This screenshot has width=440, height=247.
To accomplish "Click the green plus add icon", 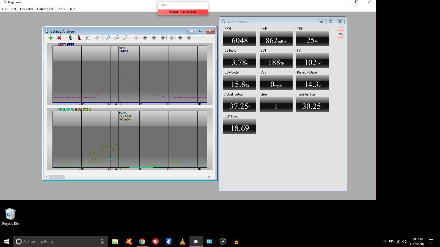I will click(51, 38).
